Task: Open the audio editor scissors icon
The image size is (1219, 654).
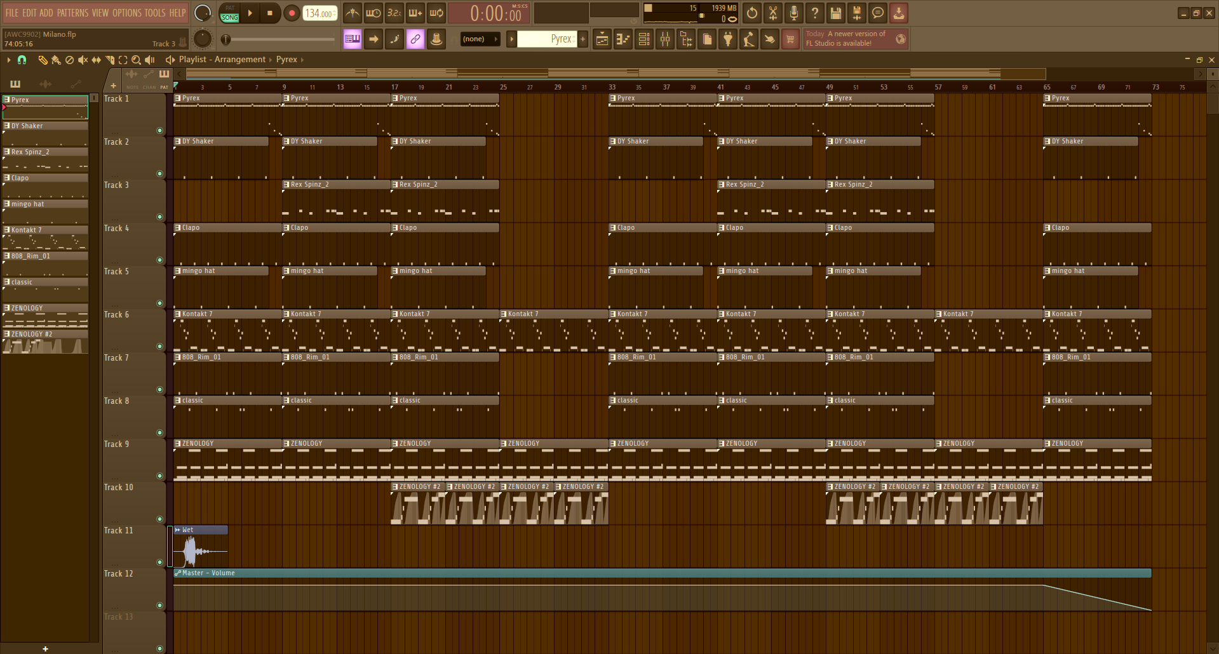Action: pos(773,13)
